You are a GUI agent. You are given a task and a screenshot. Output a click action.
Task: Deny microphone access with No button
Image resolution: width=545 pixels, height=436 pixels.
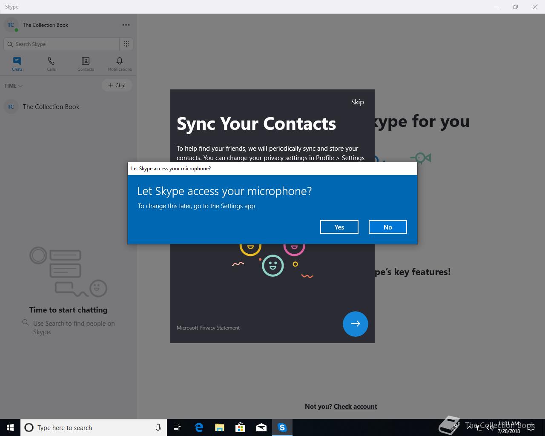(x=387, y=227)
